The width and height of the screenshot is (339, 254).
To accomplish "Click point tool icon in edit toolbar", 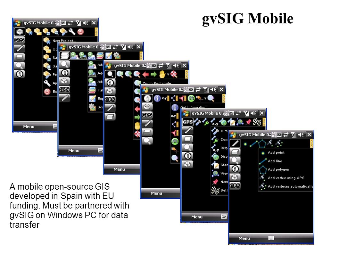I will [x=245, y=144].
